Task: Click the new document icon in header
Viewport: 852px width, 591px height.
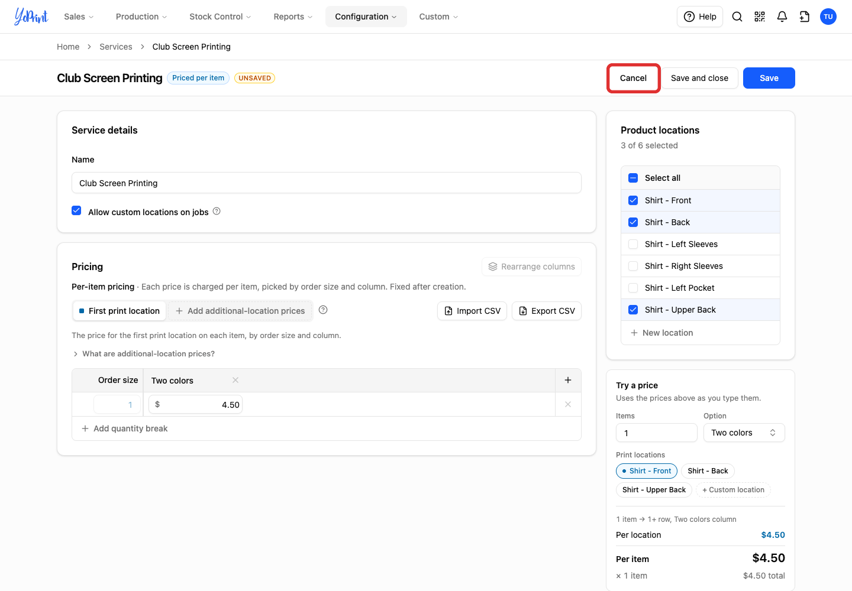Action: [805, 17]
